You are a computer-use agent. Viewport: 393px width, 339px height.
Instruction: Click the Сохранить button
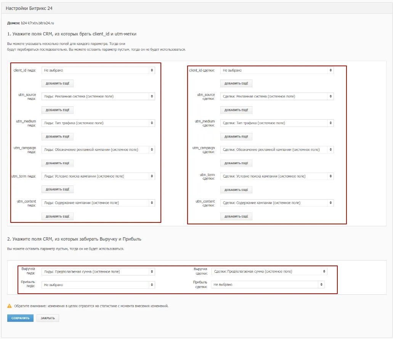[x=20, y=318]
